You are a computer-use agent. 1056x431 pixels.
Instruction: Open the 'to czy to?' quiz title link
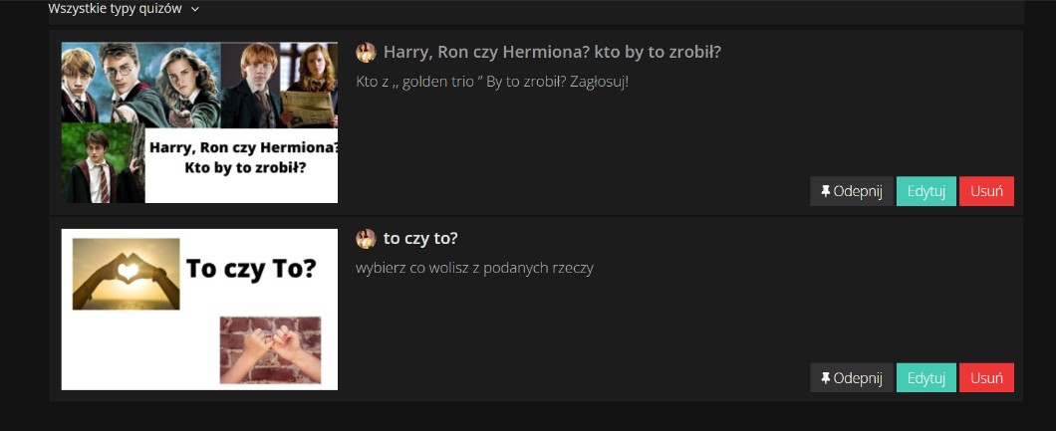(420, 239)
